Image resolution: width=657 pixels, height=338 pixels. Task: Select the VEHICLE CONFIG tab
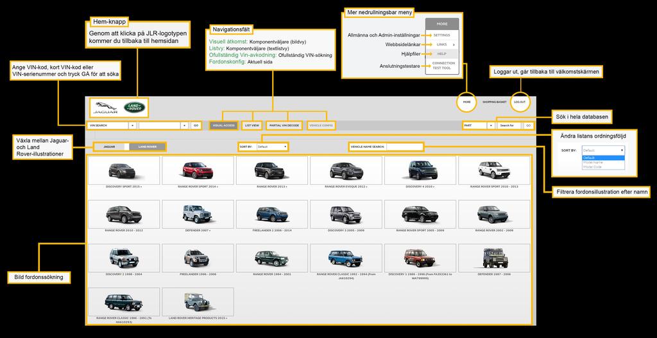(x=321, y=125)
